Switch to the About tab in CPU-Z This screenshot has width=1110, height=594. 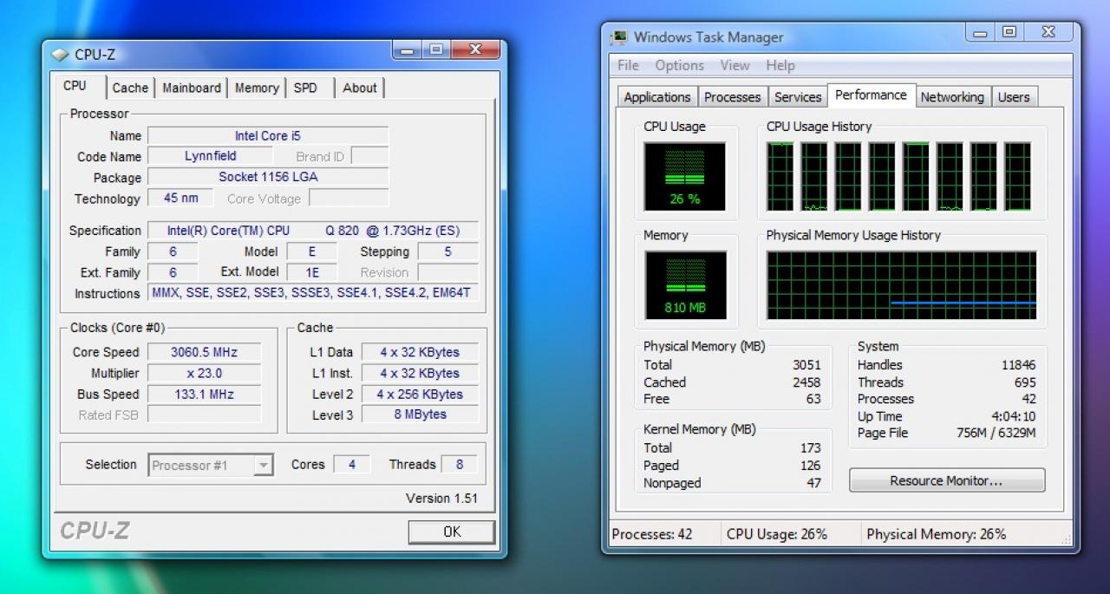click(x=359, y=88)
